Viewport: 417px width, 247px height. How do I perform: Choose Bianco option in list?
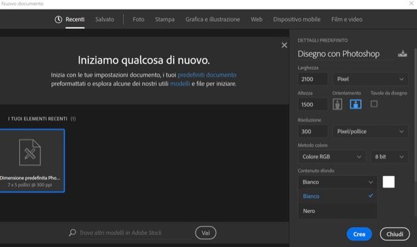[338, 196]
